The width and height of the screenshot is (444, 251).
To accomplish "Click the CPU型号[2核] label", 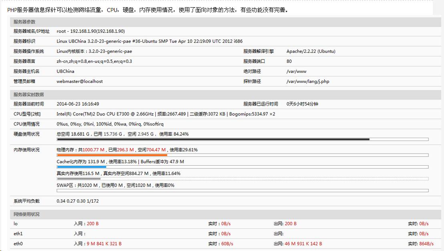I will [x=27, y=114].
